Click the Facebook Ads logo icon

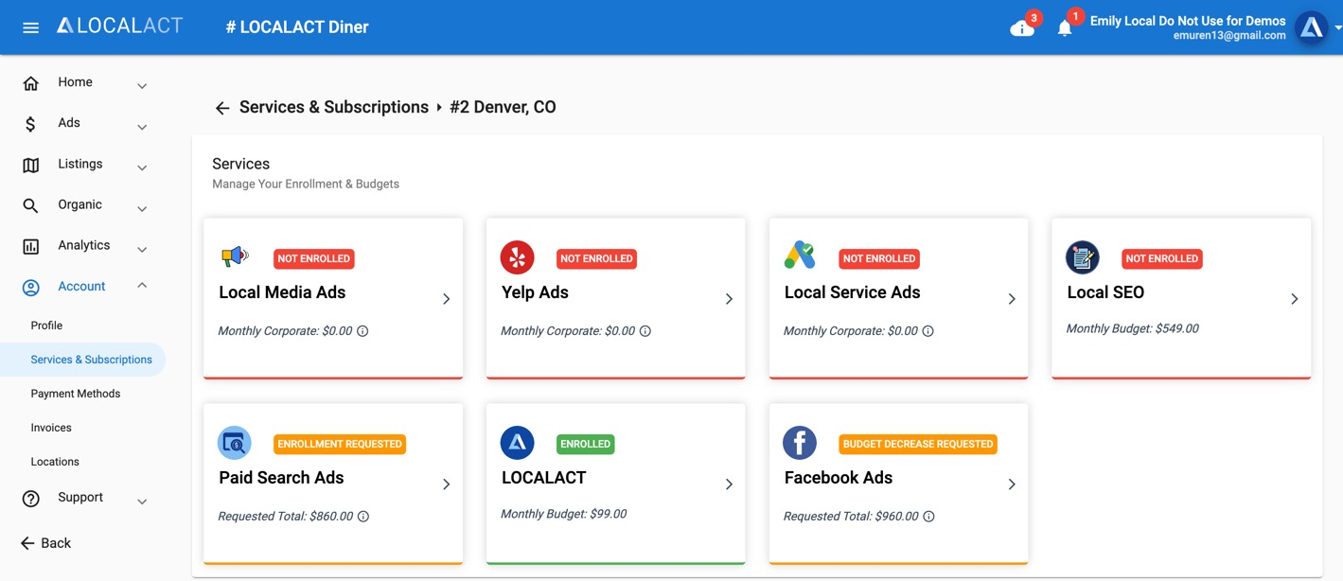pos(800,443)
